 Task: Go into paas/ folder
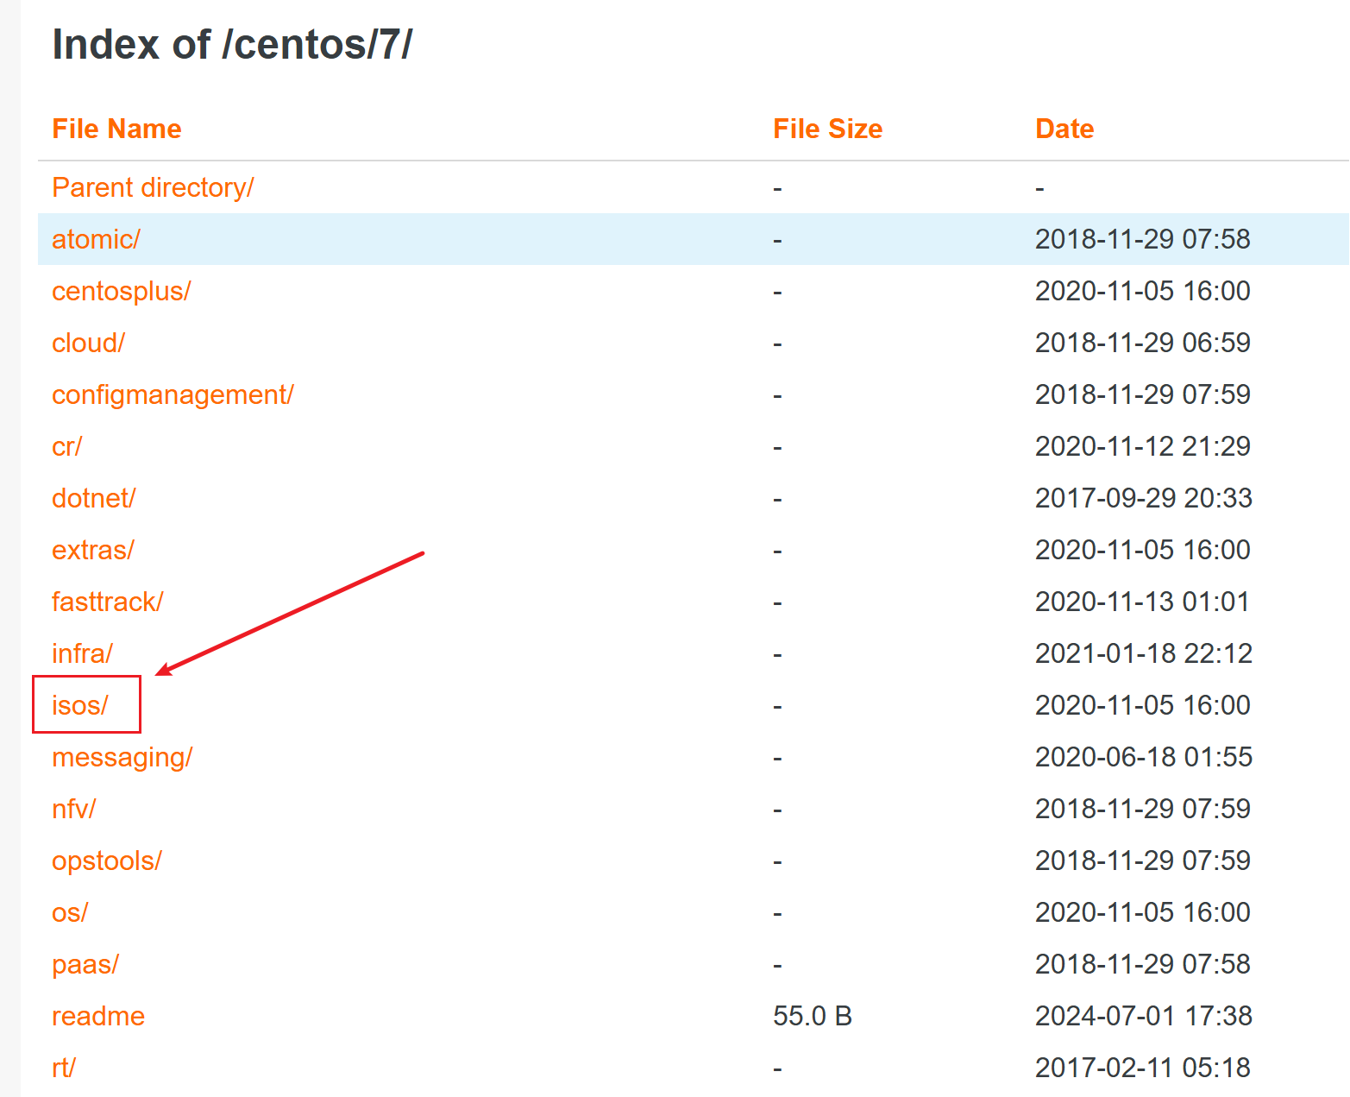pos(85,964)
